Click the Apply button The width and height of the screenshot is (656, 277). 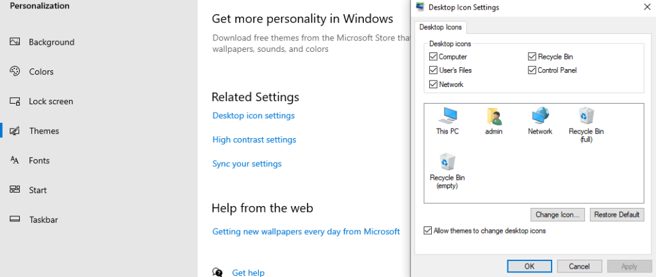[629, 266]
